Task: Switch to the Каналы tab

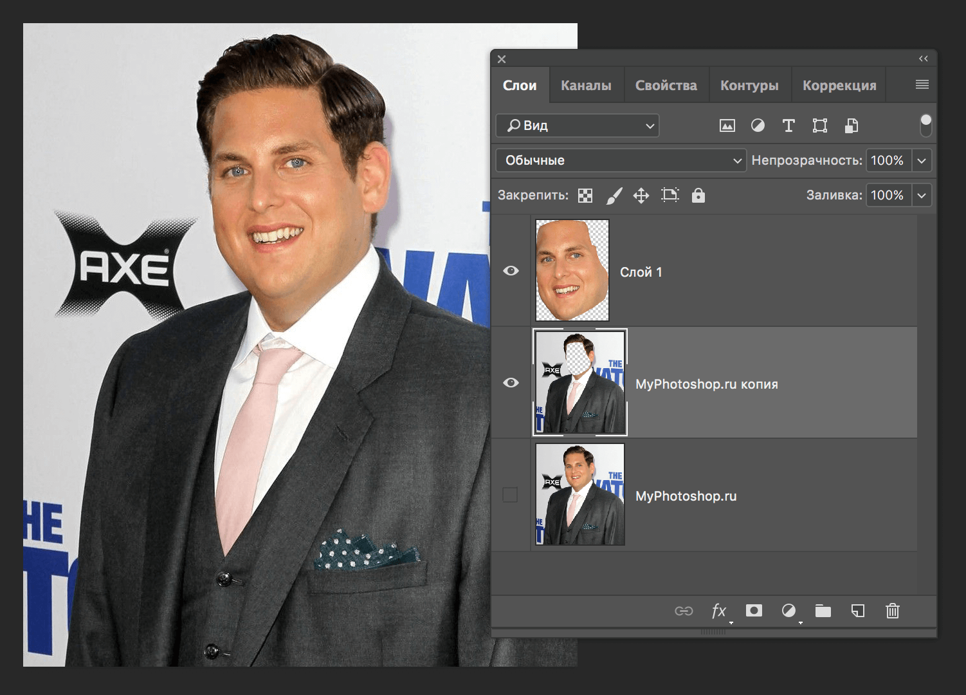Action: 586,86
